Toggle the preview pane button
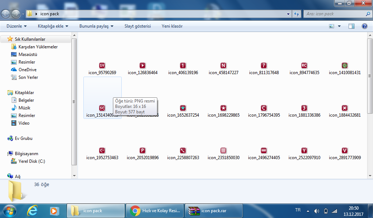This screenshot has width=373, height=218. coord(352,26)
